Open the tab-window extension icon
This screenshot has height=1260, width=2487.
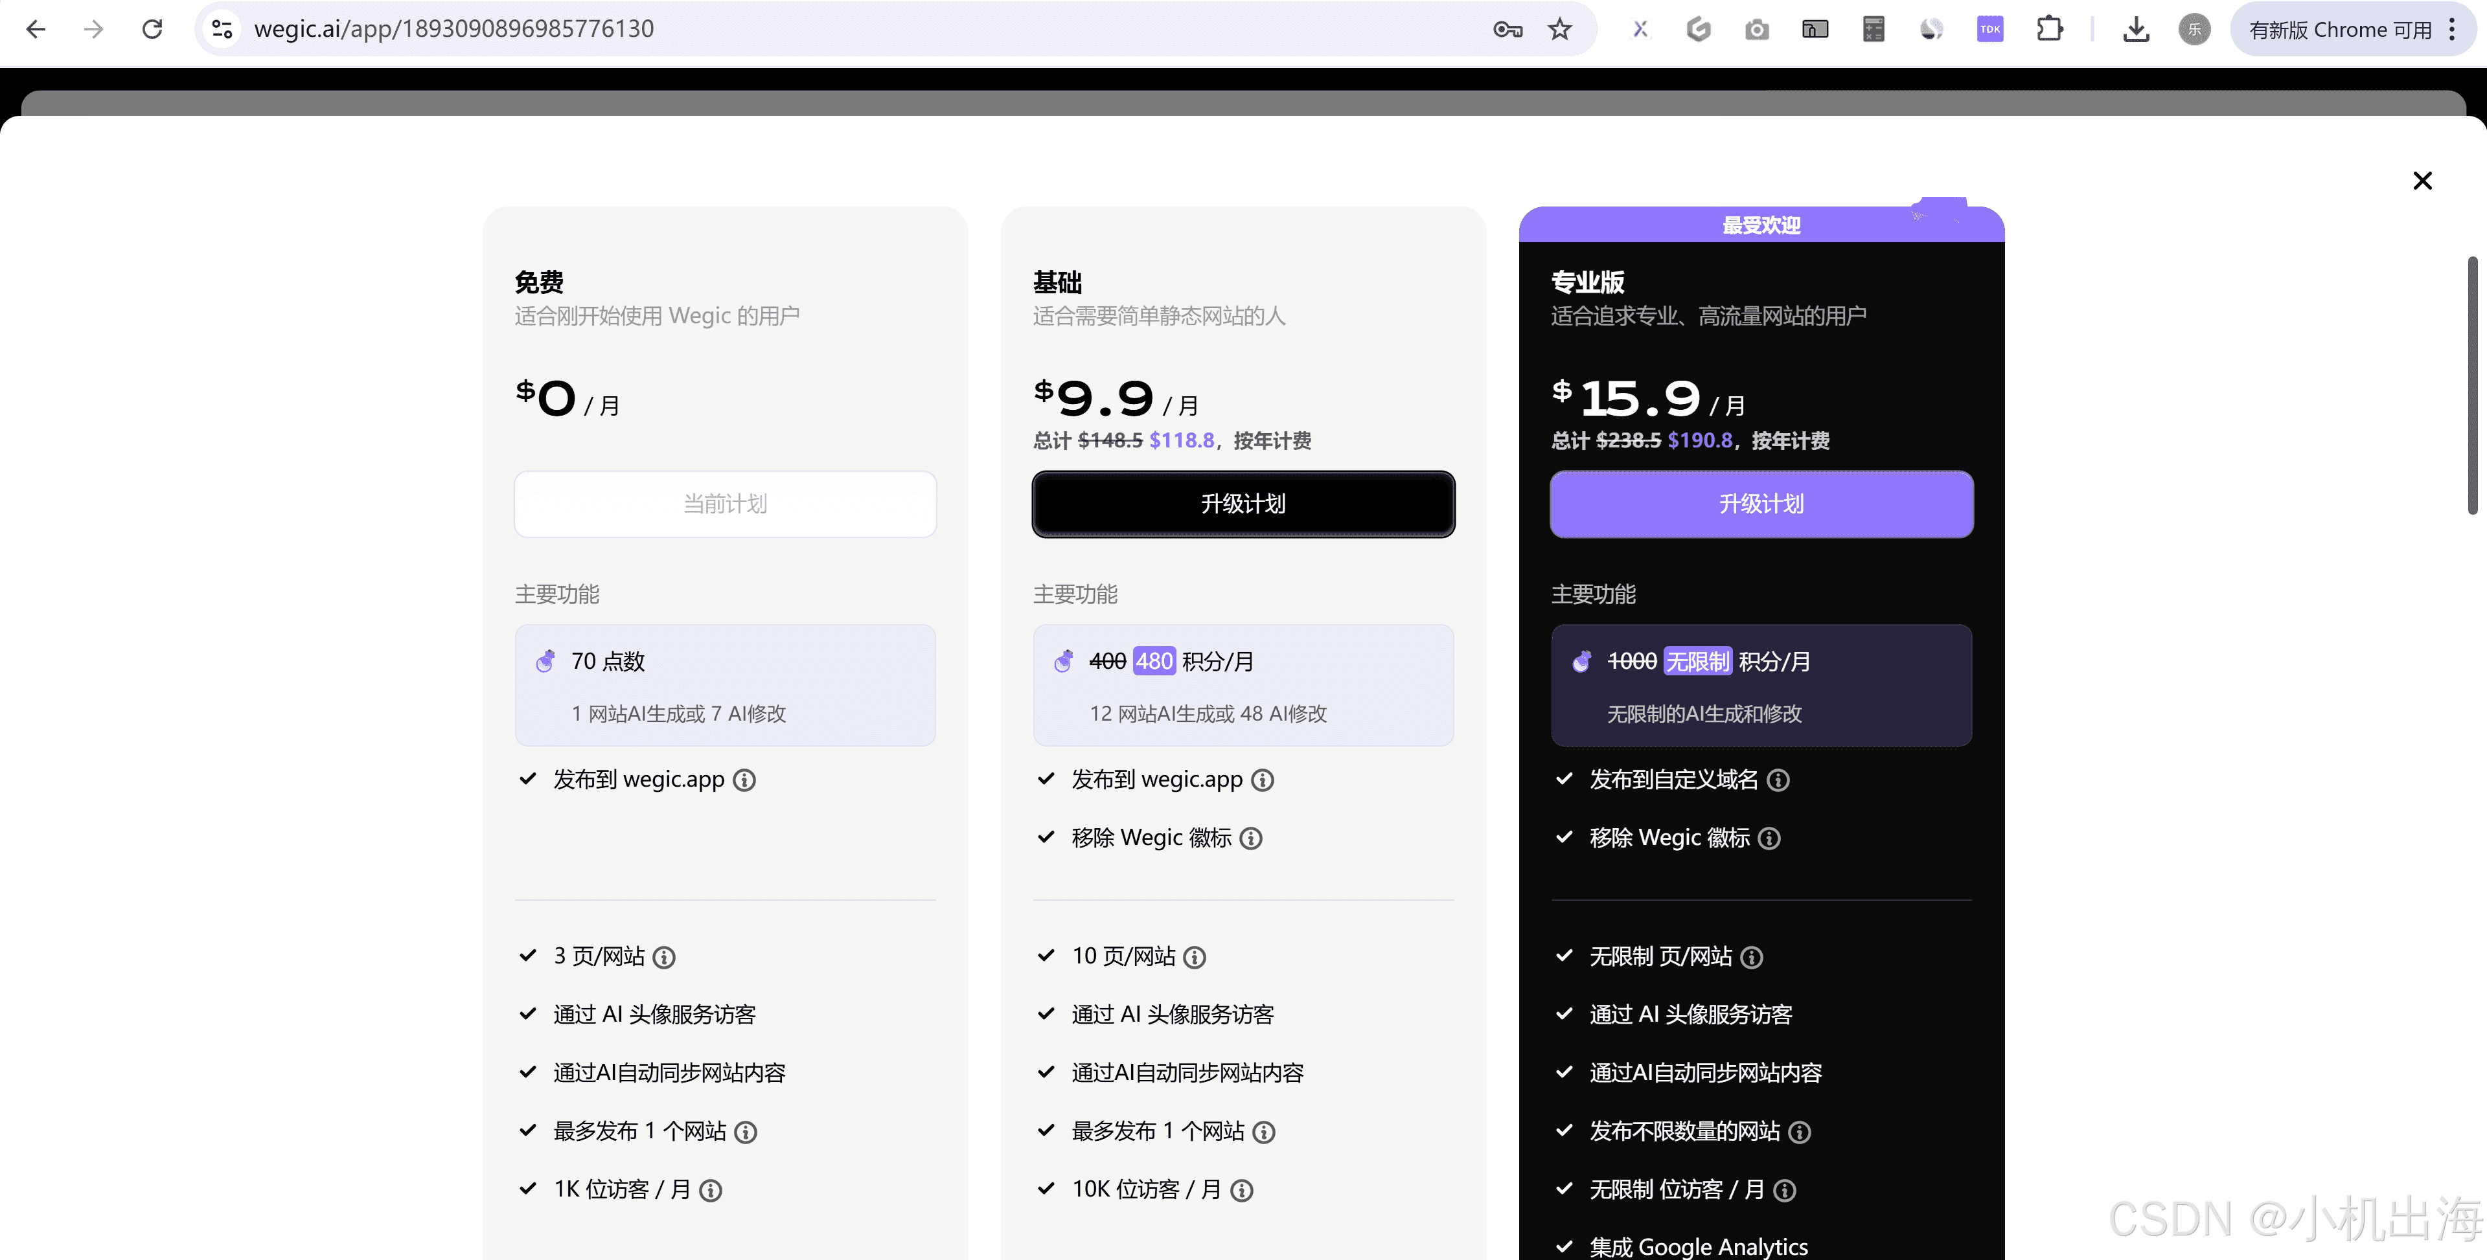[x=1815, y=29]
